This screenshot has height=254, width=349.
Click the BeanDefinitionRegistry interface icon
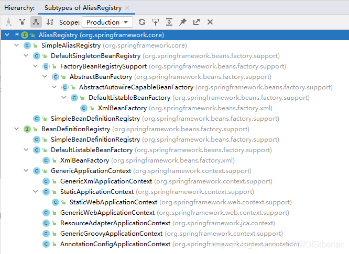point(27,129)
